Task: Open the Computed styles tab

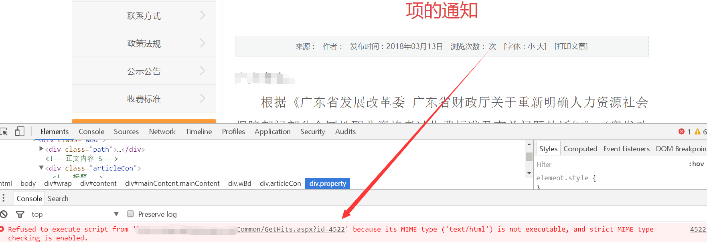Action: click(580, 149)
